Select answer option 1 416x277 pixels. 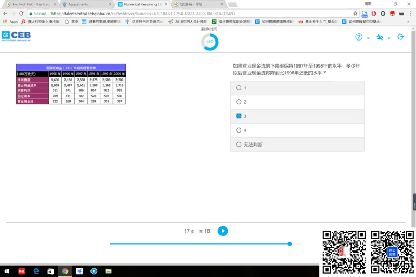click(x=297, y=88)
